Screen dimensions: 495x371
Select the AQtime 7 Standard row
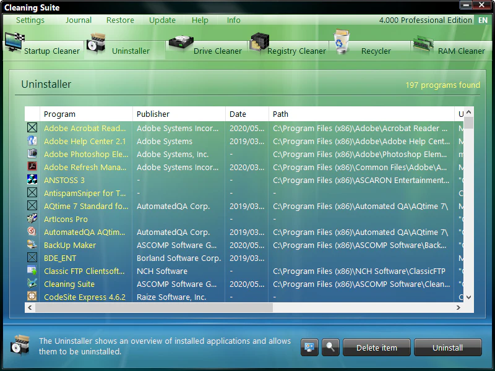coord(86,206)
